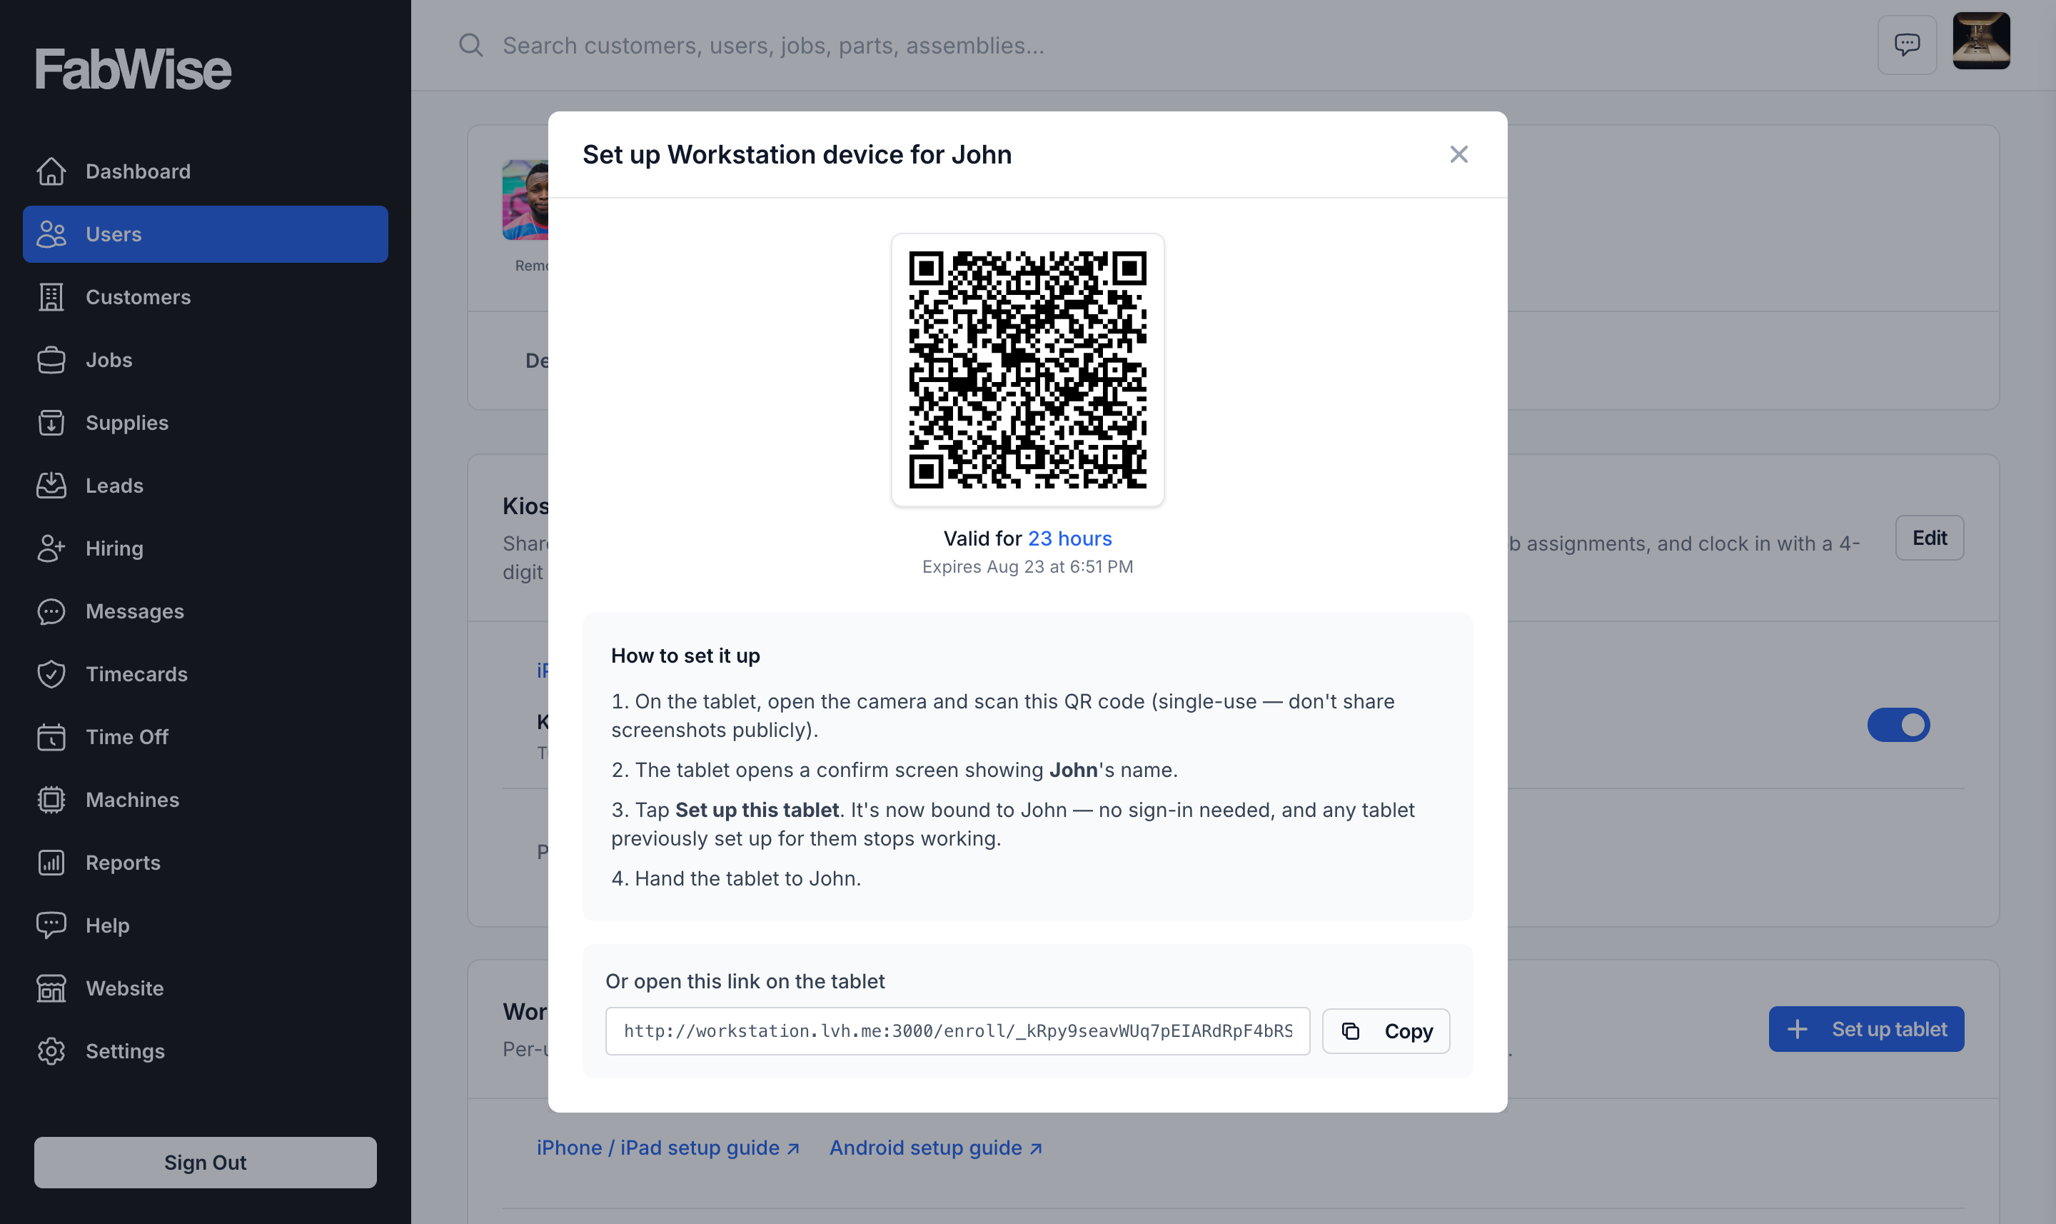Click the Timecards shield icon
2056x1224 pixels.
point(51,674)
